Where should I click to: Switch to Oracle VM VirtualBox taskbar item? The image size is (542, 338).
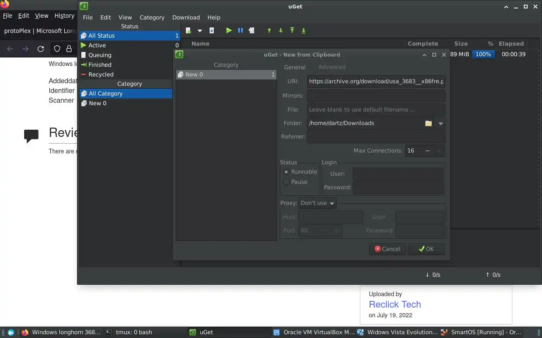point(314,332)
